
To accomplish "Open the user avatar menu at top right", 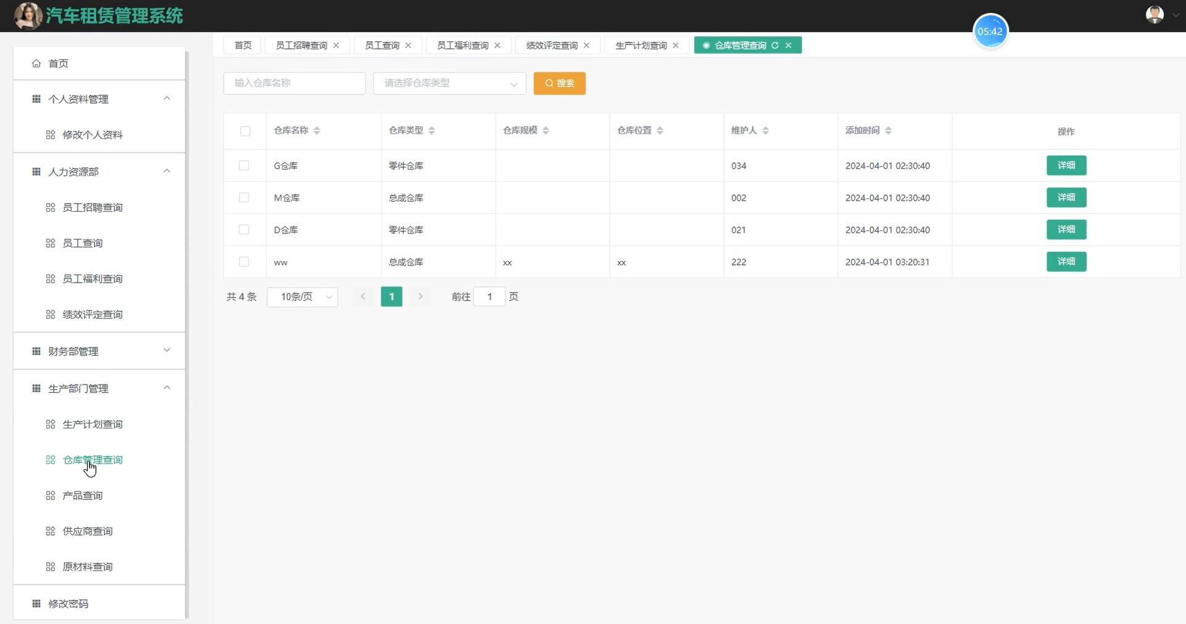I will [1154, 15].
